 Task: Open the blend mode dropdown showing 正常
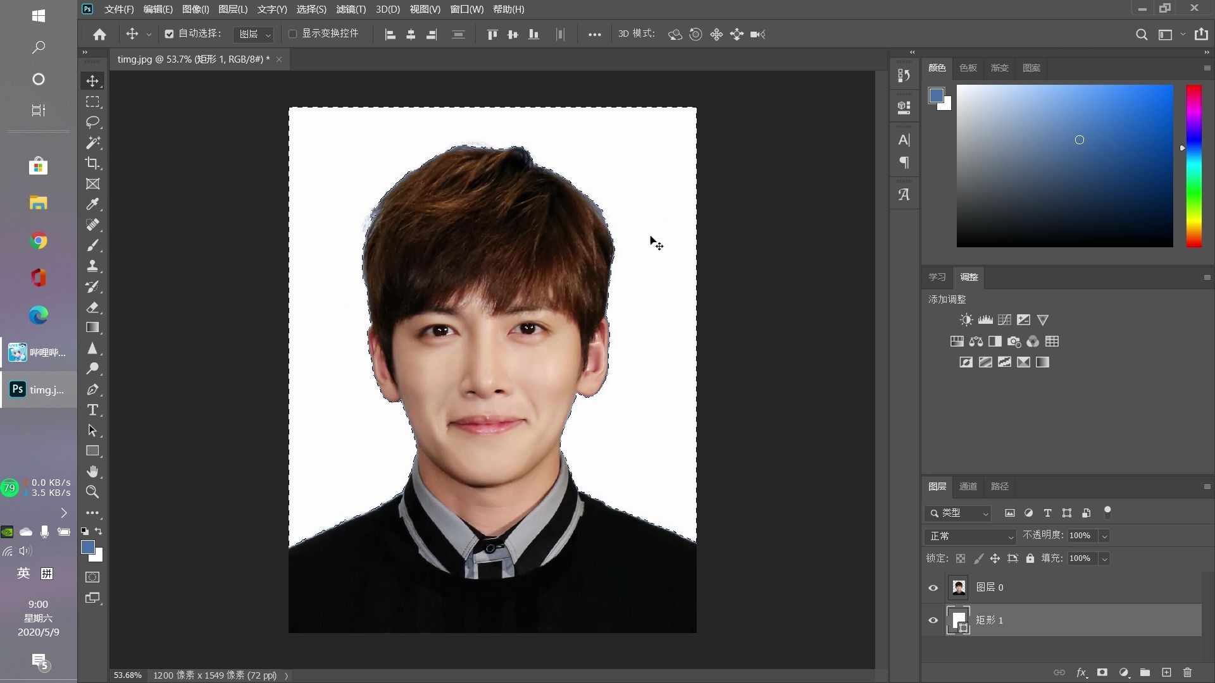coord(969,536)
